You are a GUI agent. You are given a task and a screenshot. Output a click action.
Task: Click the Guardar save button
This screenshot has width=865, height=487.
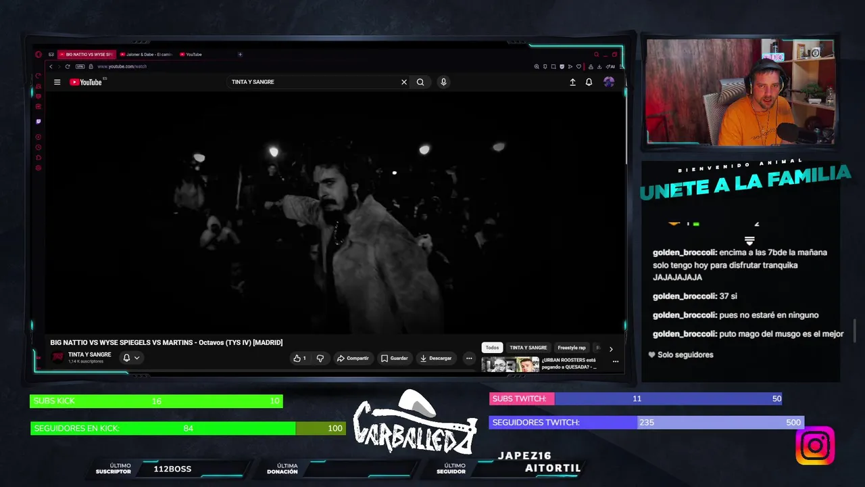(x=394, y=358)
